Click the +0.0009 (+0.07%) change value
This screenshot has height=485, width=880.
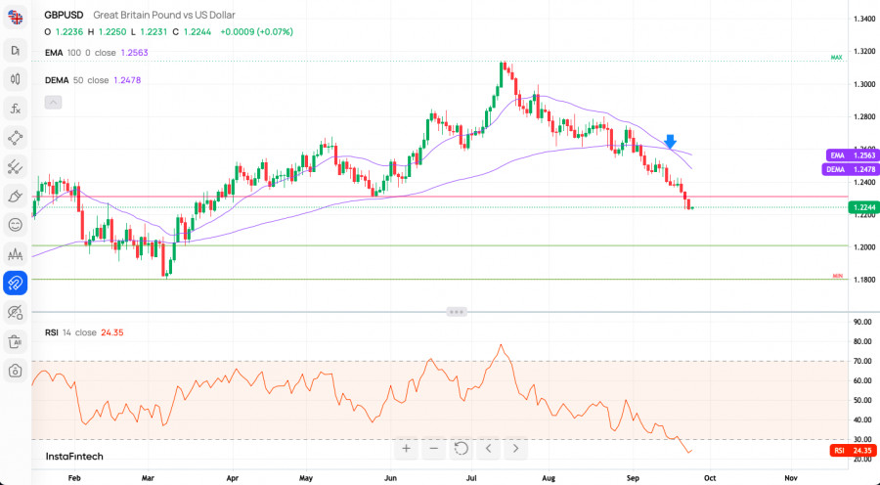pyautogui.click(x=256, y=32)
